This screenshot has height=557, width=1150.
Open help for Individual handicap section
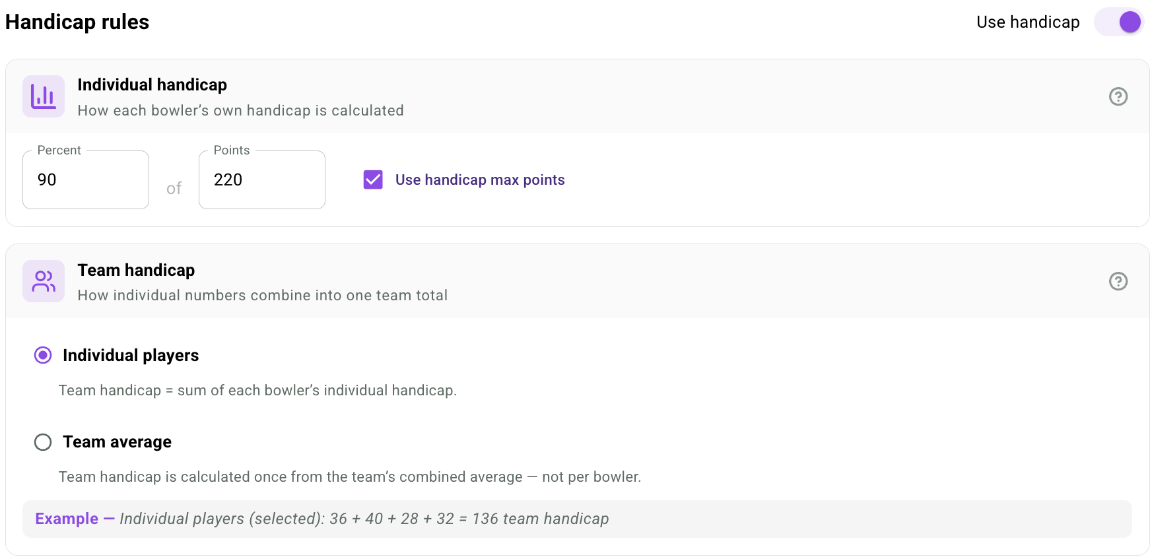(1118, 96)
